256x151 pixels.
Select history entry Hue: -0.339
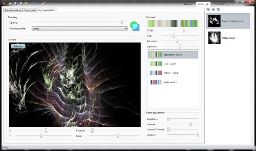173,64
